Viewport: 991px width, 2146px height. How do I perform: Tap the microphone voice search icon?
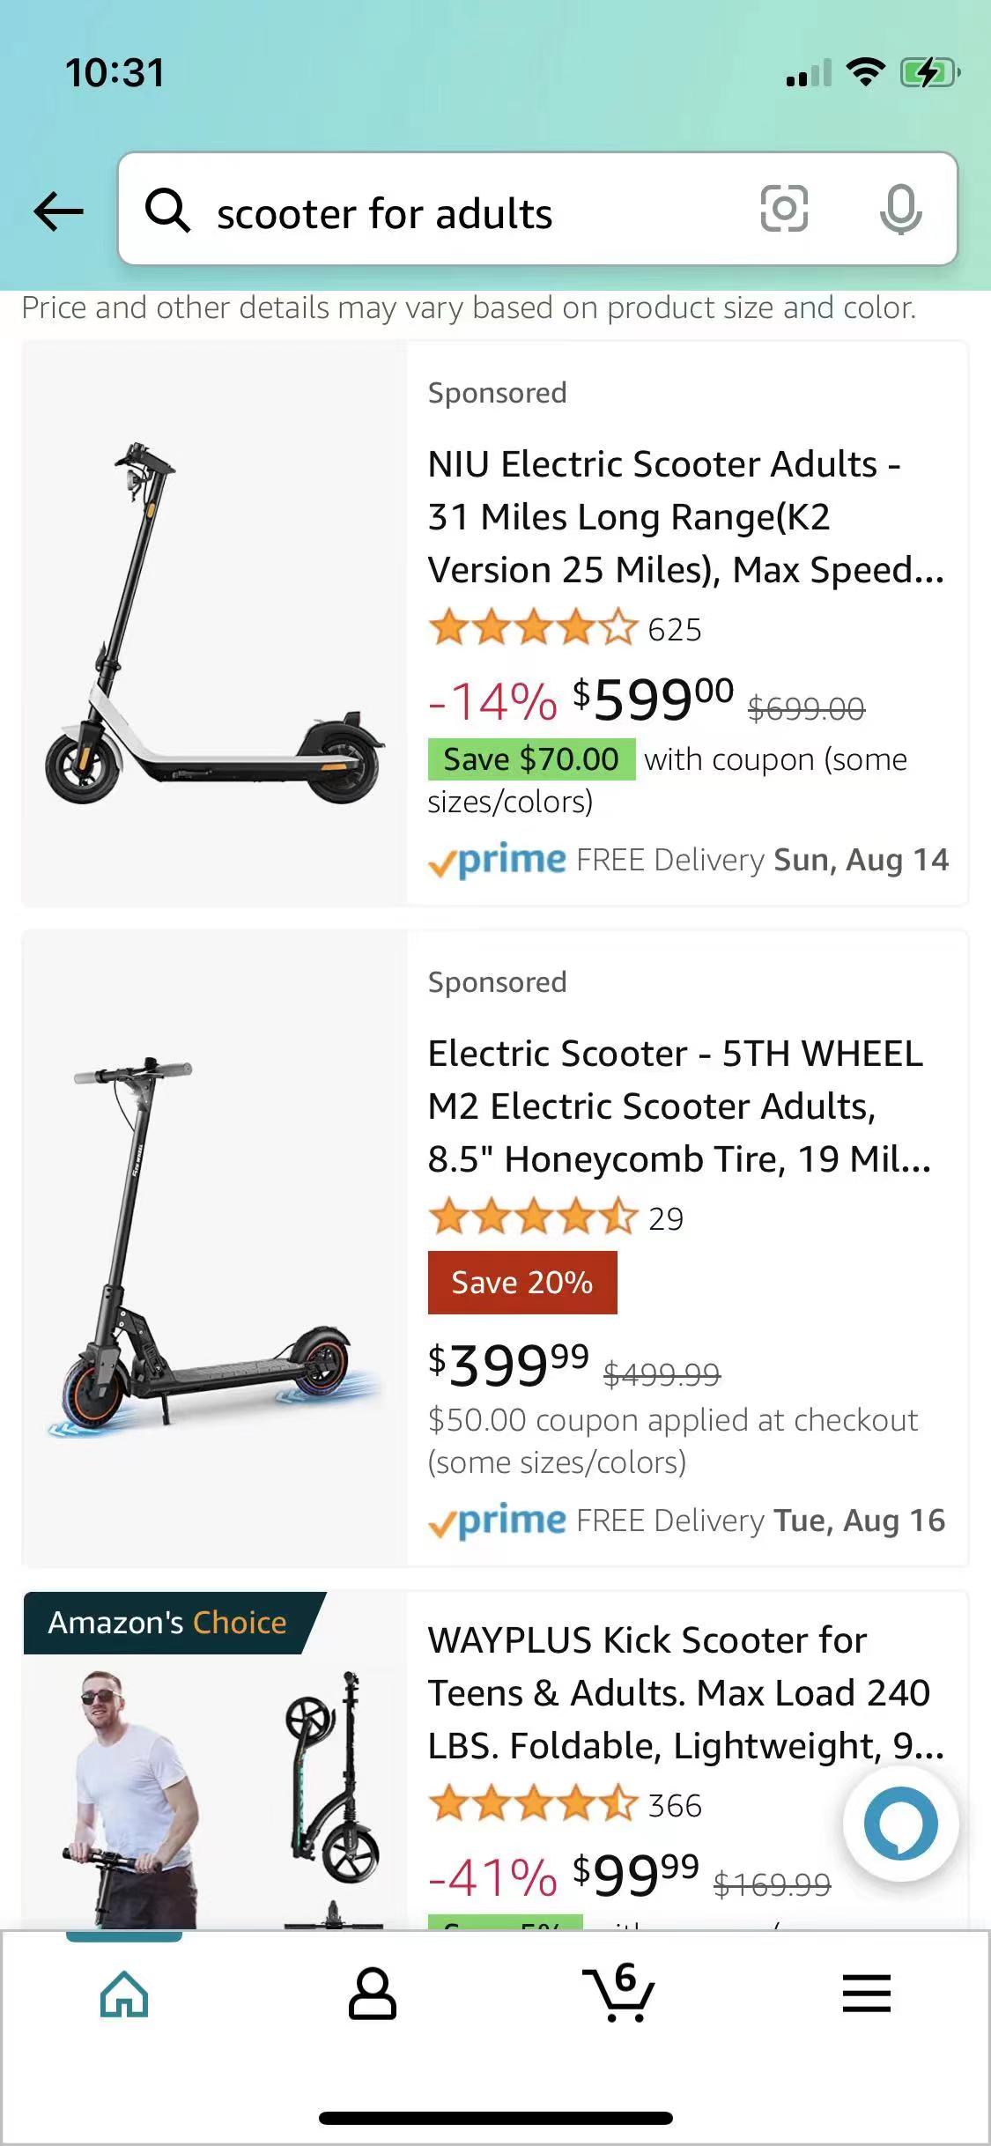pyautogui.click(x=900, y=210)
